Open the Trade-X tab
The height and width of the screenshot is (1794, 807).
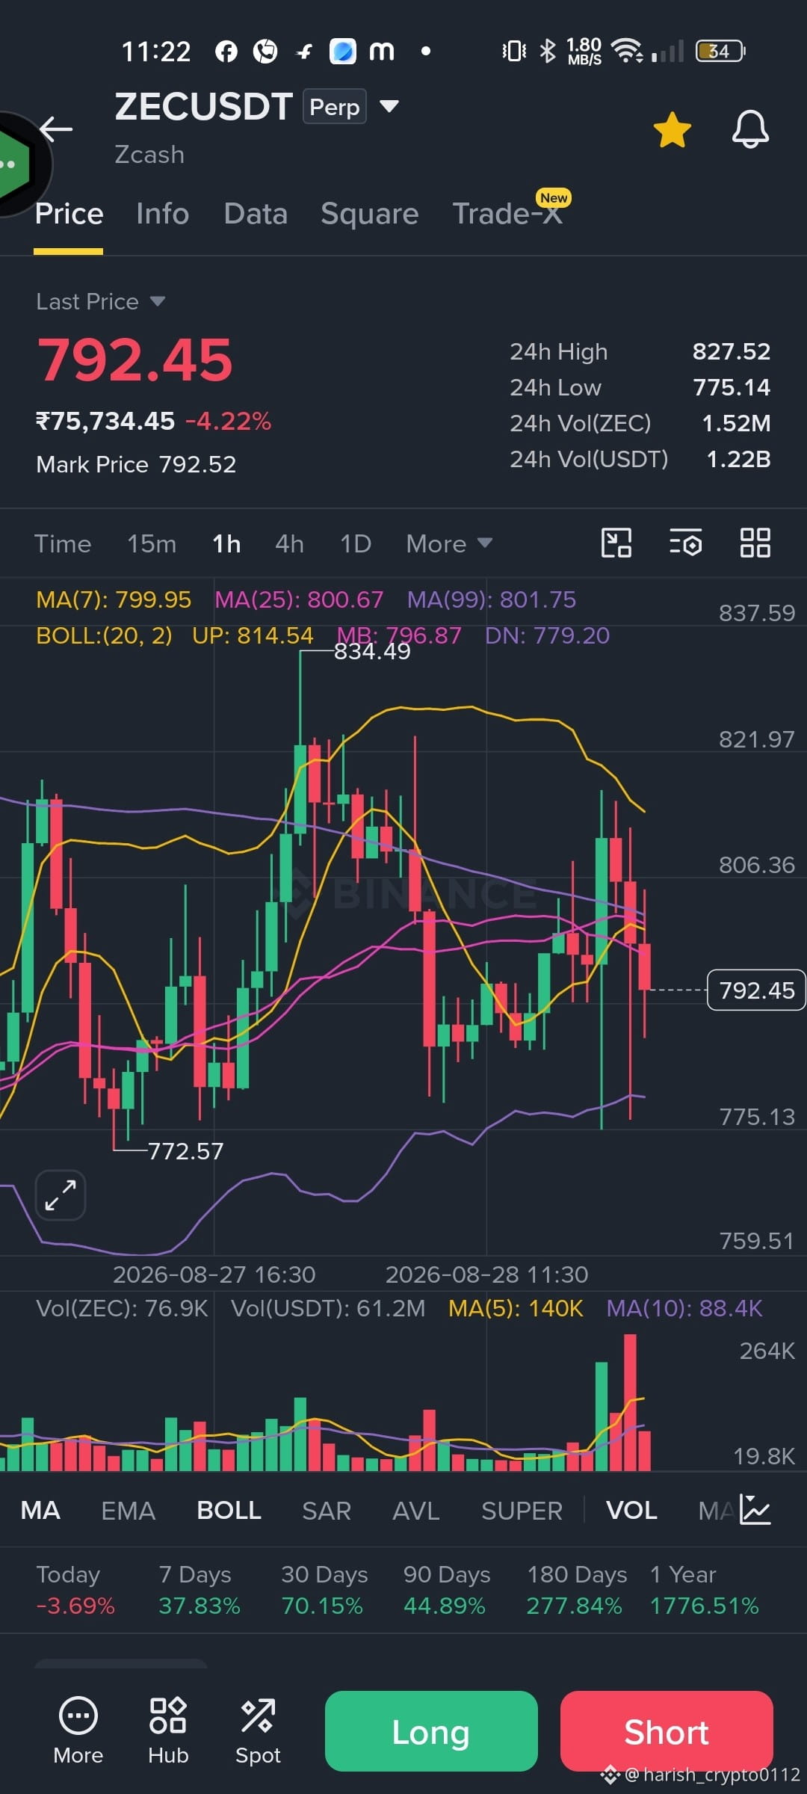coord(508,213)
